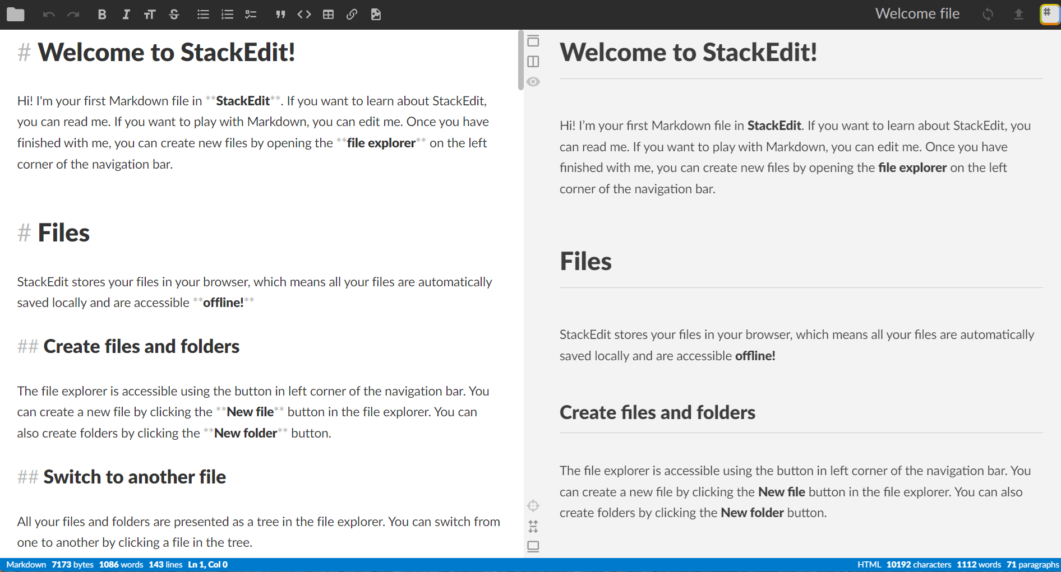Click 'Welcome to StackEdit!' heading in editor
The height and width of the screenshot is (572, 1061).
[x=166, y=52]
